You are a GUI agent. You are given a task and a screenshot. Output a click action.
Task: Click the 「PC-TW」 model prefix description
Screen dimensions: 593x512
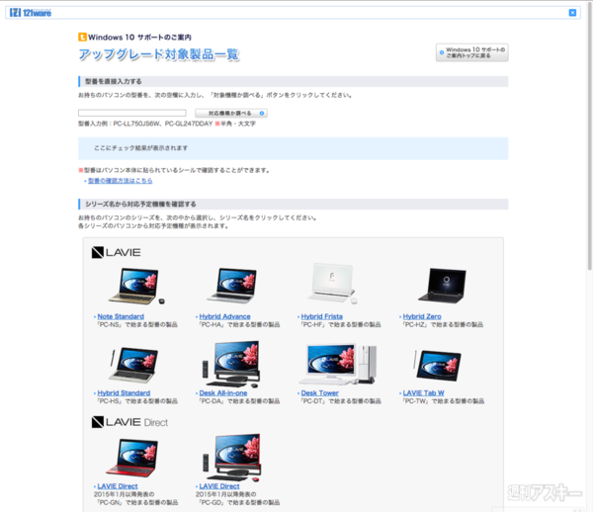click(x=443, y=401)
